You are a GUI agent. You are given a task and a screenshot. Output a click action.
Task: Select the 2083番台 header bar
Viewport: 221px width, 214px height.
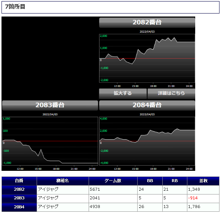[x=50, y=105]
